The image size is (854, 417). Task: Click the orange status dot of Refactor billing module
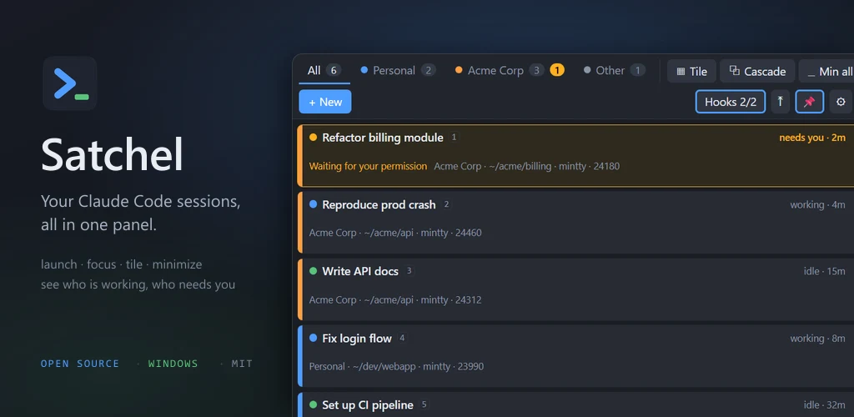pyautogui.click(x=314, y=137)
